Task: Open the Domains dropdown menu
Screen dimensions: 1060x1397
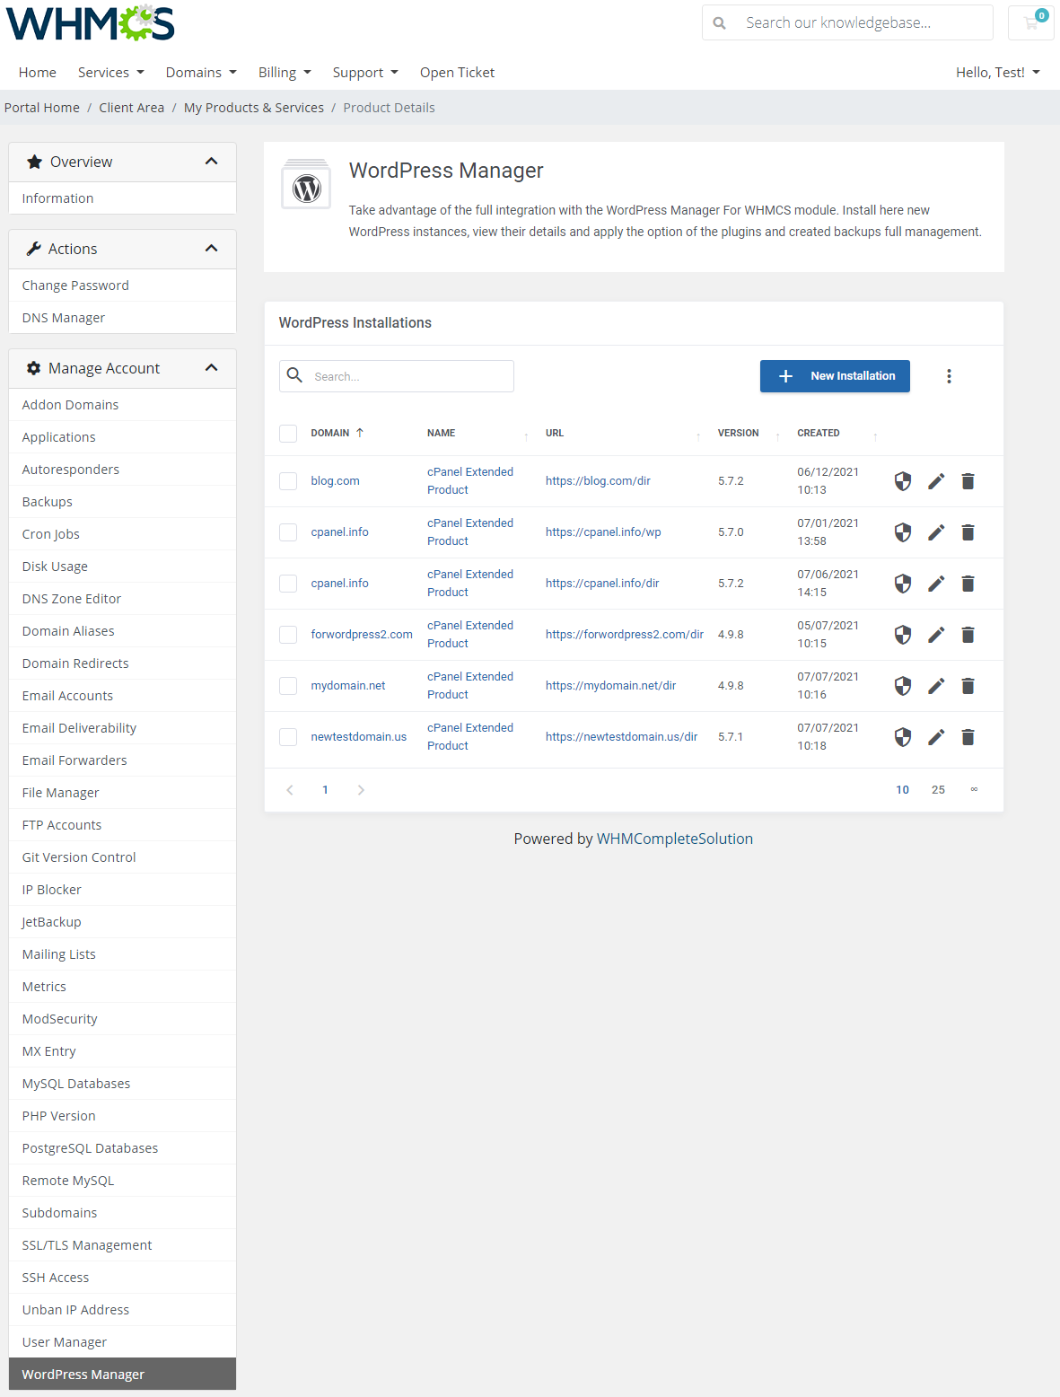Action: (x=201, y=73)
